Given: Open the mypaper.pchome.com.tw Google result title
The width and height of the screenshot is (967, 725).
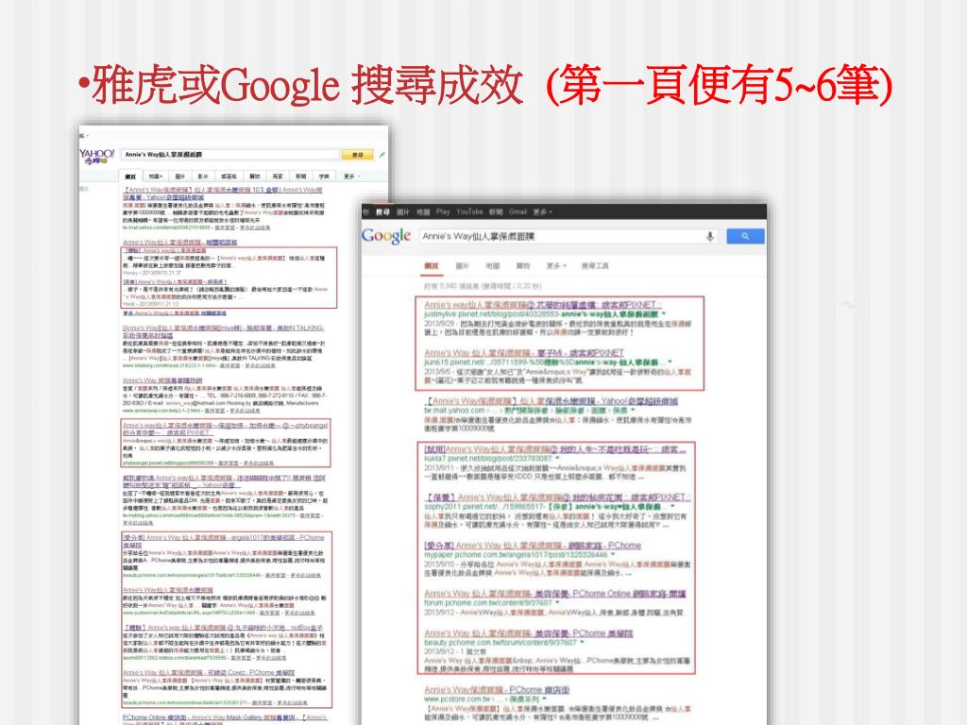Looking at the screenshot, I should [533, 545].
